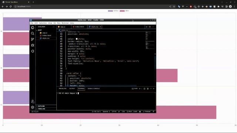Open the Manage gear in activity bar
The height and width of the screenshot is (133, 237).
pyautogui.click(x=33, y=107)
